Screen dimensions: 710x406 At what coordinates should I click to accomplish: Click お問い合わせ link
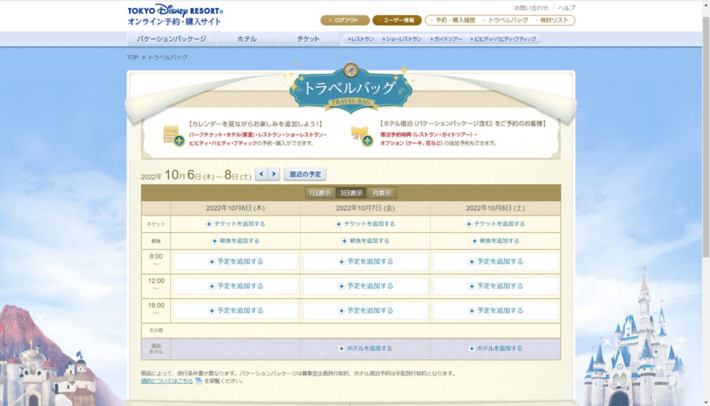coord(531,8)
